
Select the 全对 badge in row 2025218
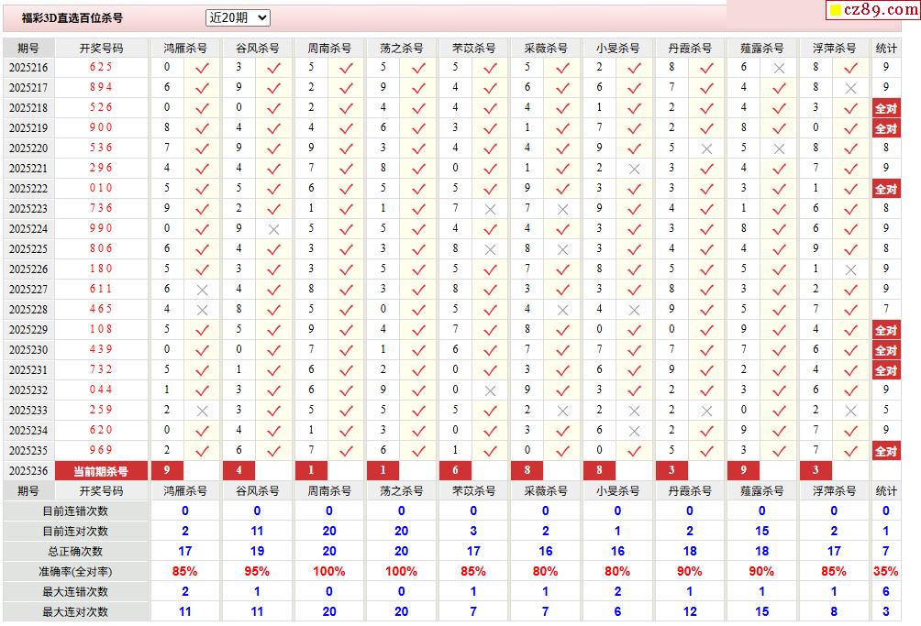pyautogui.click(x=886, y=108)
